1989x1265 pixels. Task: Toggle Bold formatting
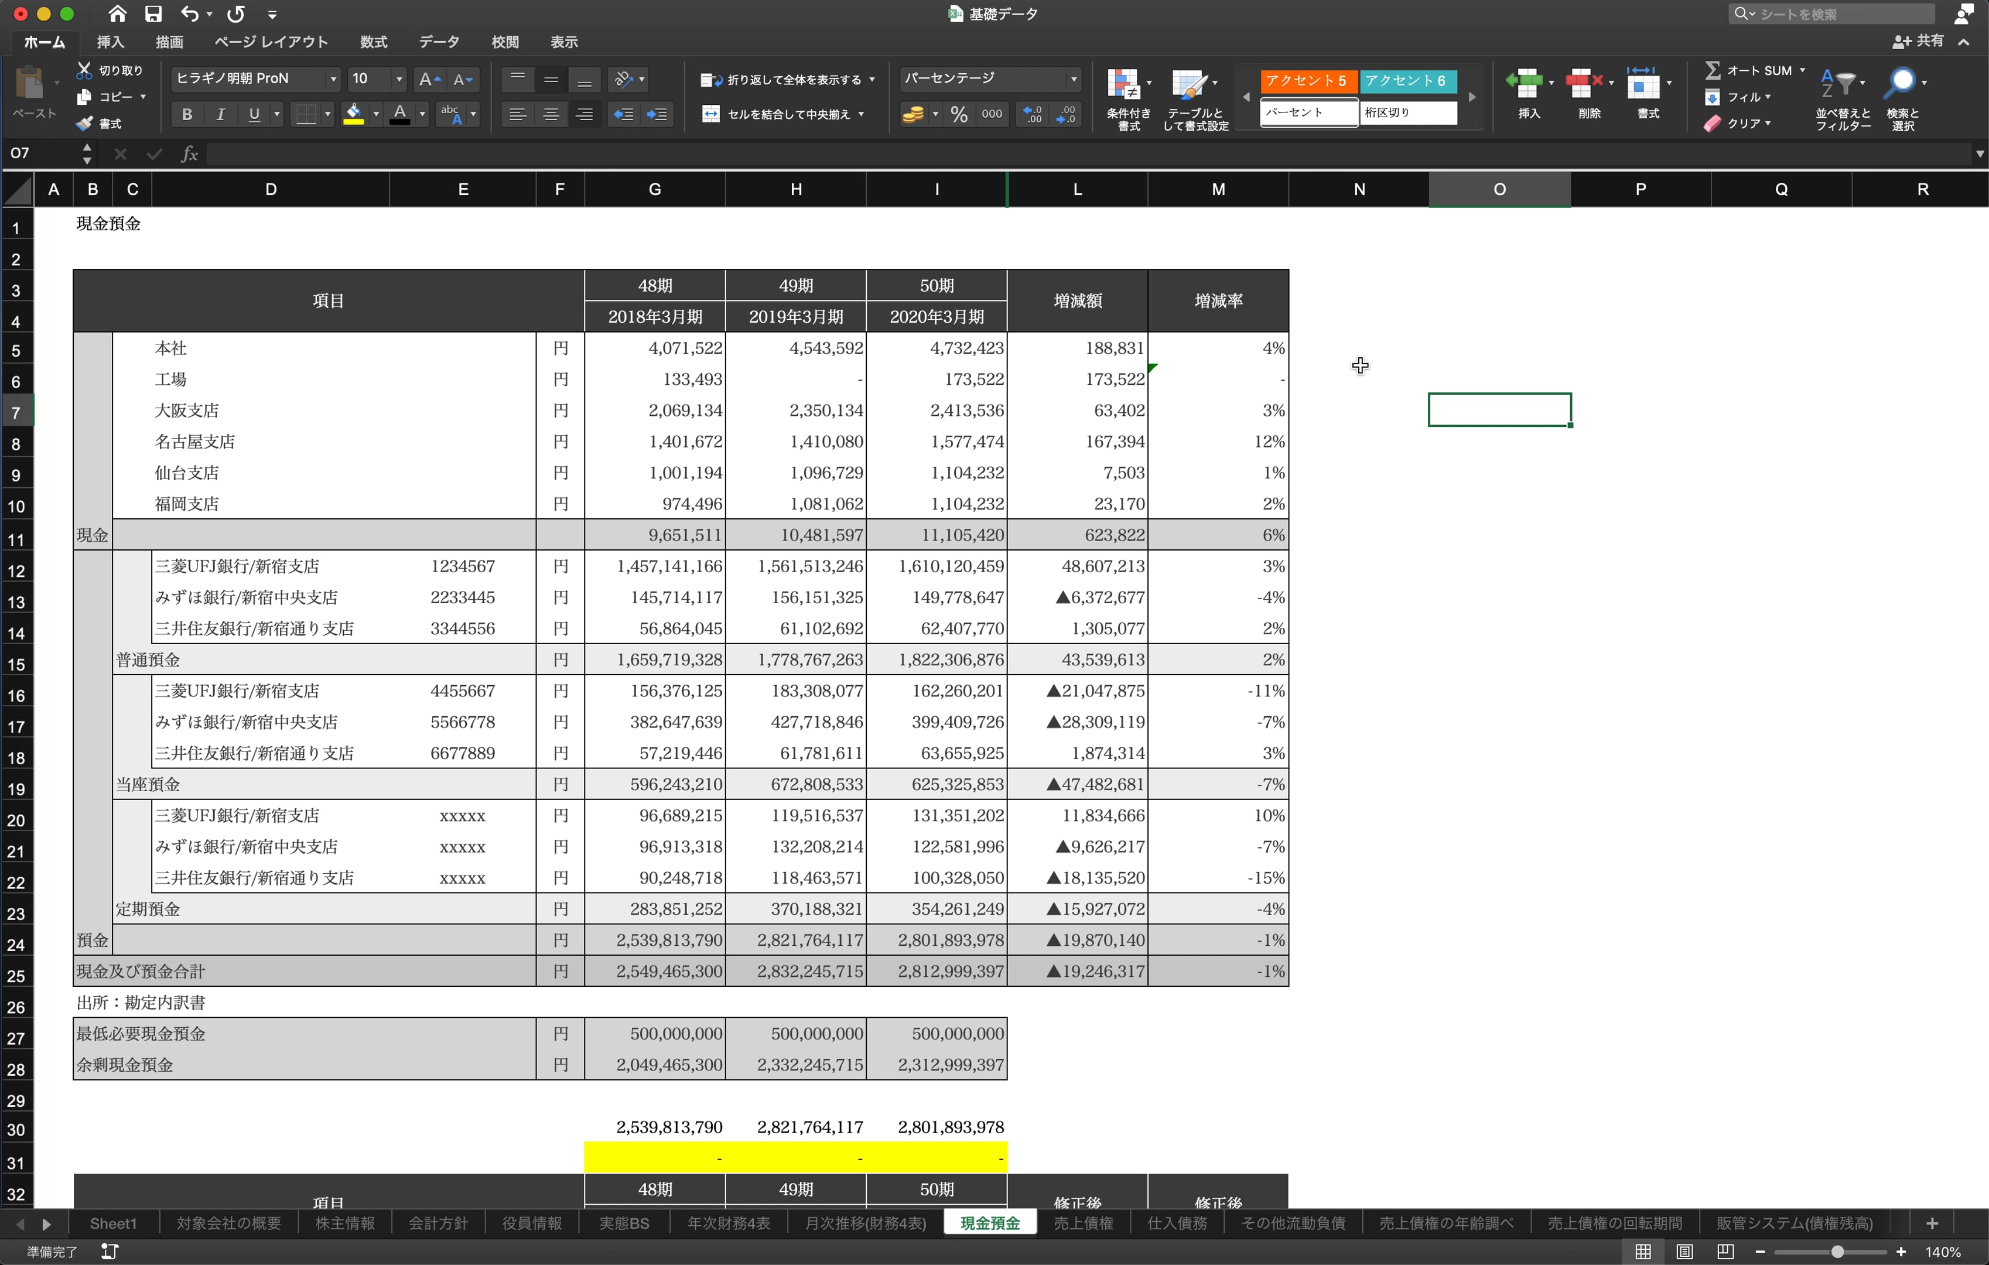[x=187, y=114]
